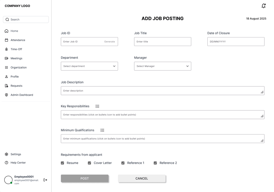Click the bullets icon next to Minimum Qualifications
Viewport: 274px width, 192px height.
pos(102,130)
